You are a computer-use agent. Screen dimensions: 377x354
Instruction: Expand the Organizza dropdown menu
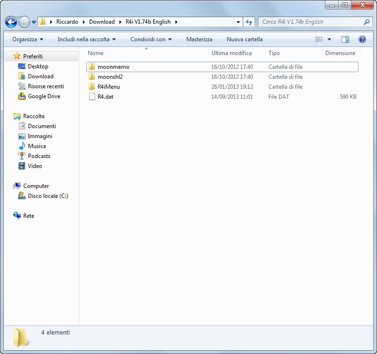(x=28, y=39)
